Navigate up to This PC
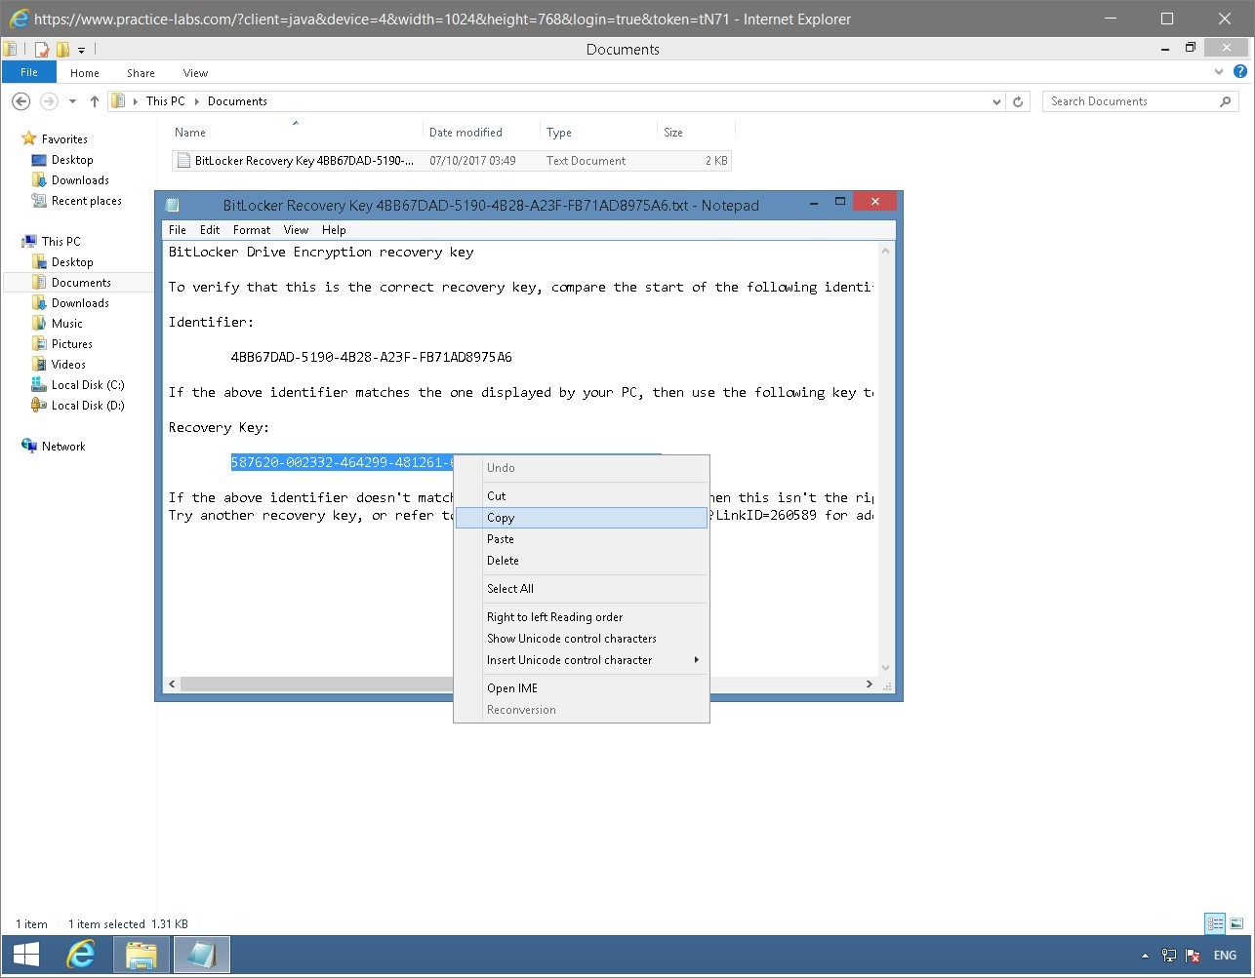 [94, 100]
